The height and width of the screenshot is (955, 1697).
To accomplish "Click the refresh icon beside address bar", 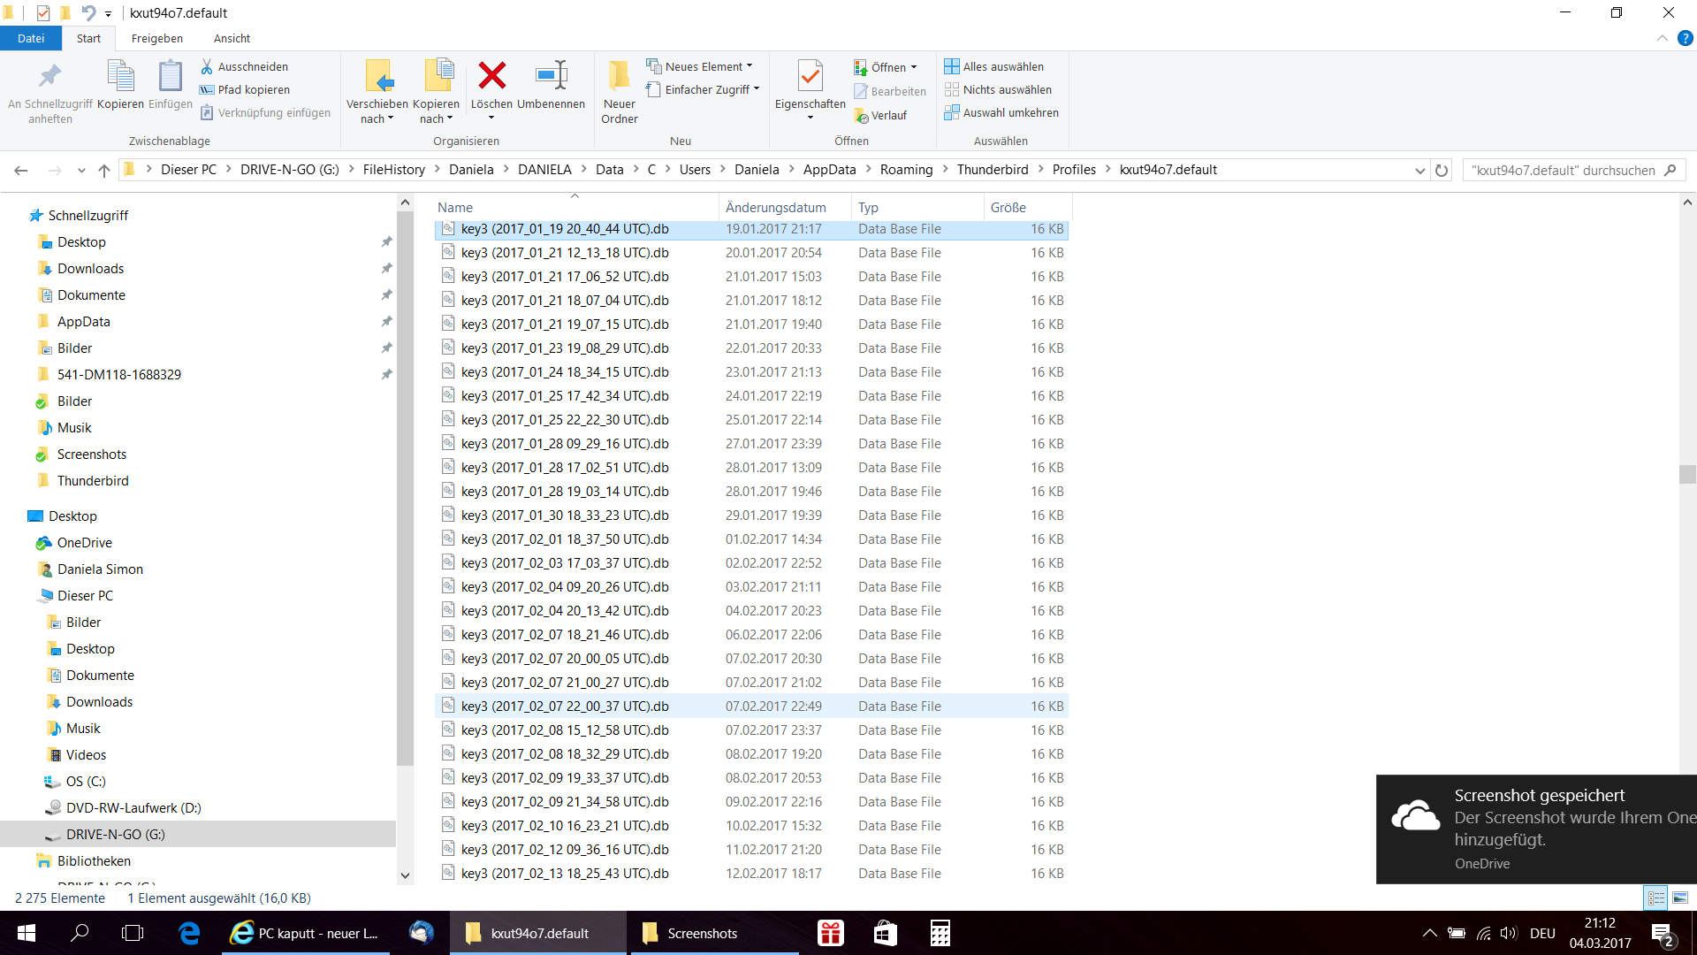I will (x=1442, y=170).
